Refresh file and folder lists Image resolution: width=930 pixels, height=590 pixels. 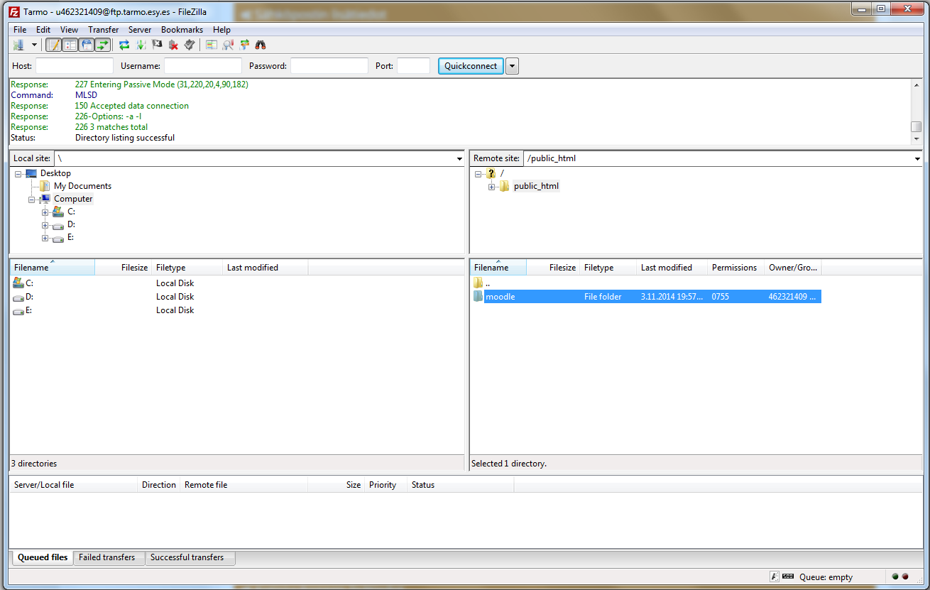pyautogui.click(x=124, y=45)
